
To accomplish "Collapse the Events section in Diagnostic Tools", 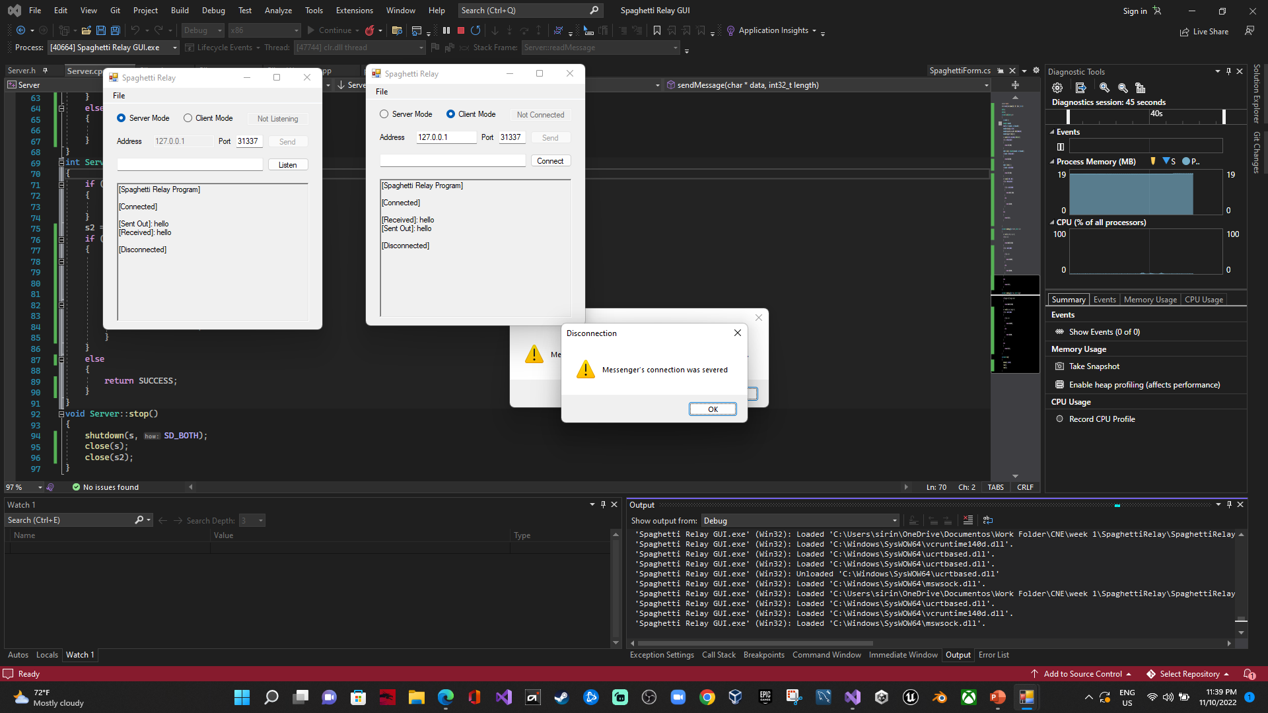I will click(1052, 132).
